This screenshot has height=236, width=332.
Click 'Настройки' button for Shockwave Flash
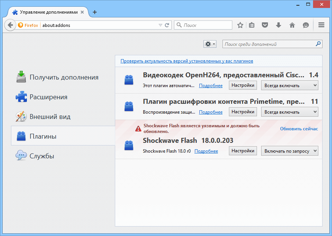coord(243,151)
